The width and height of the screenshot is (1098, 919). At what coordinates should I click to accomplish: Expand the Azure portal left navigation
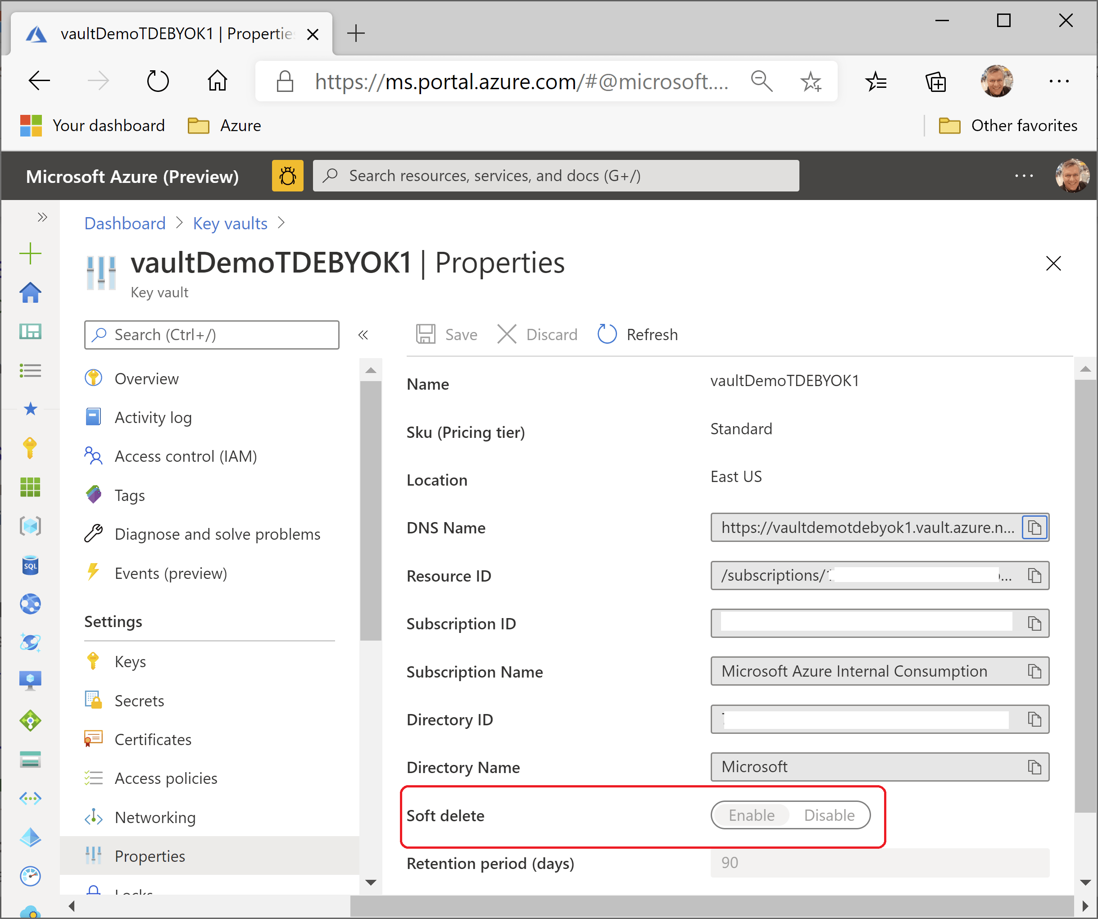42,217
